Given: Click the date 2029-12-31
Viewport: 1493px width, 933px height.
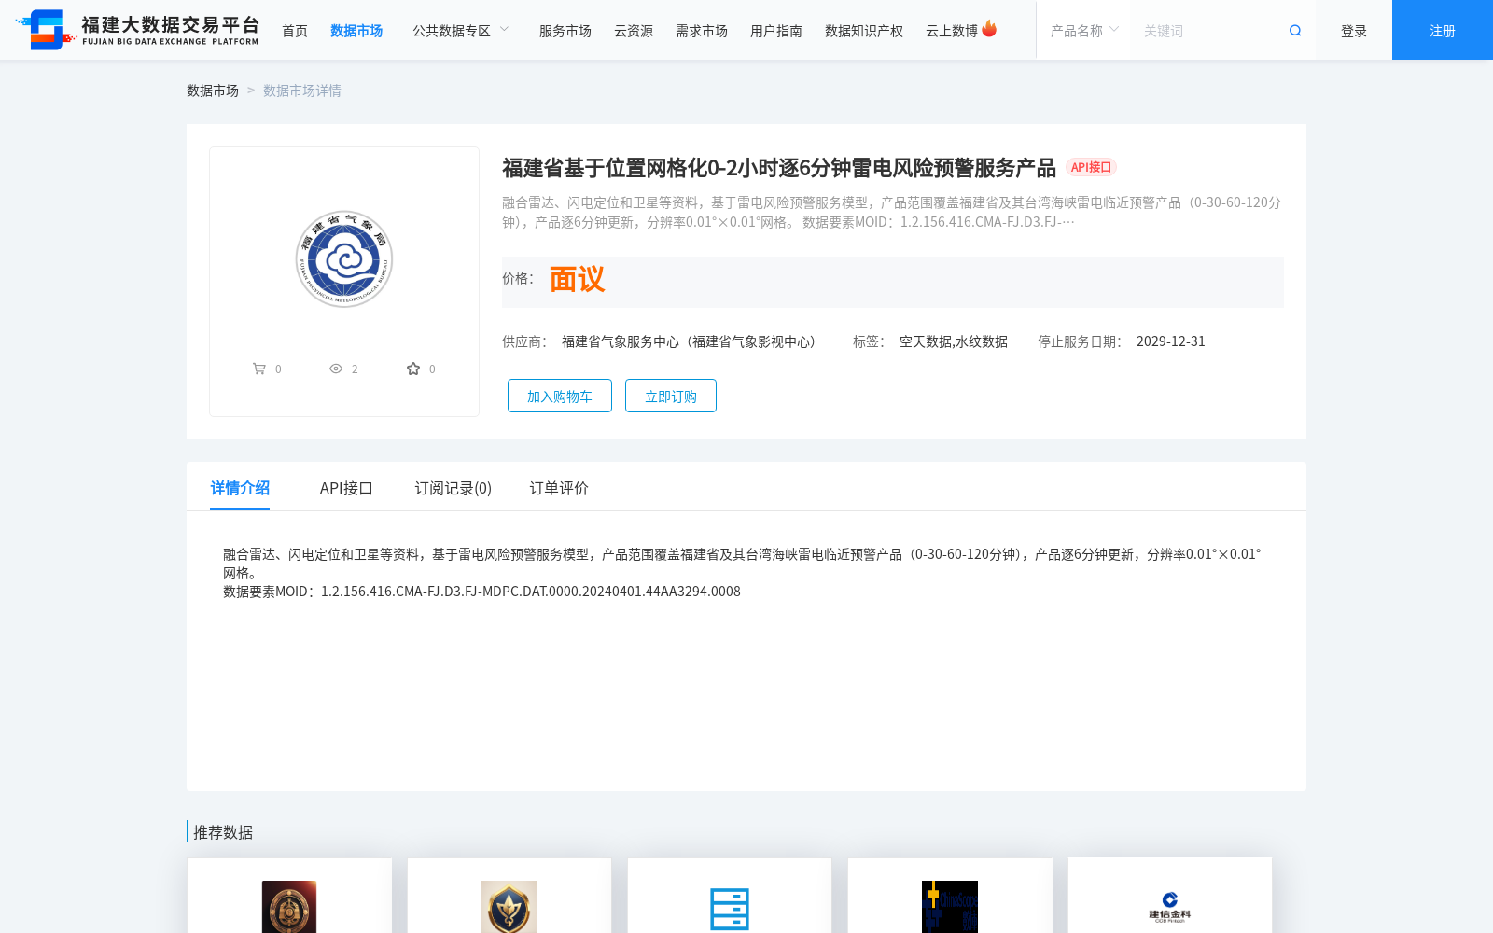Looking at the screenshot, I should (x=1171, y=341).
